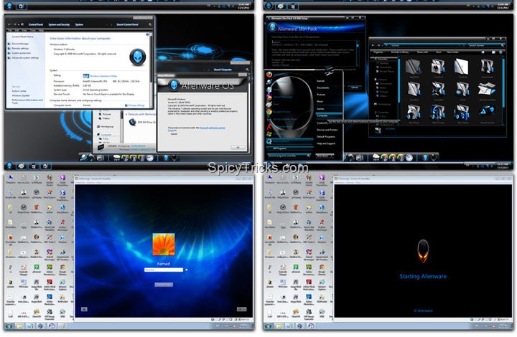
Task: Open the Share with dropdown in the Explorer toolbar
Action: 423,52
